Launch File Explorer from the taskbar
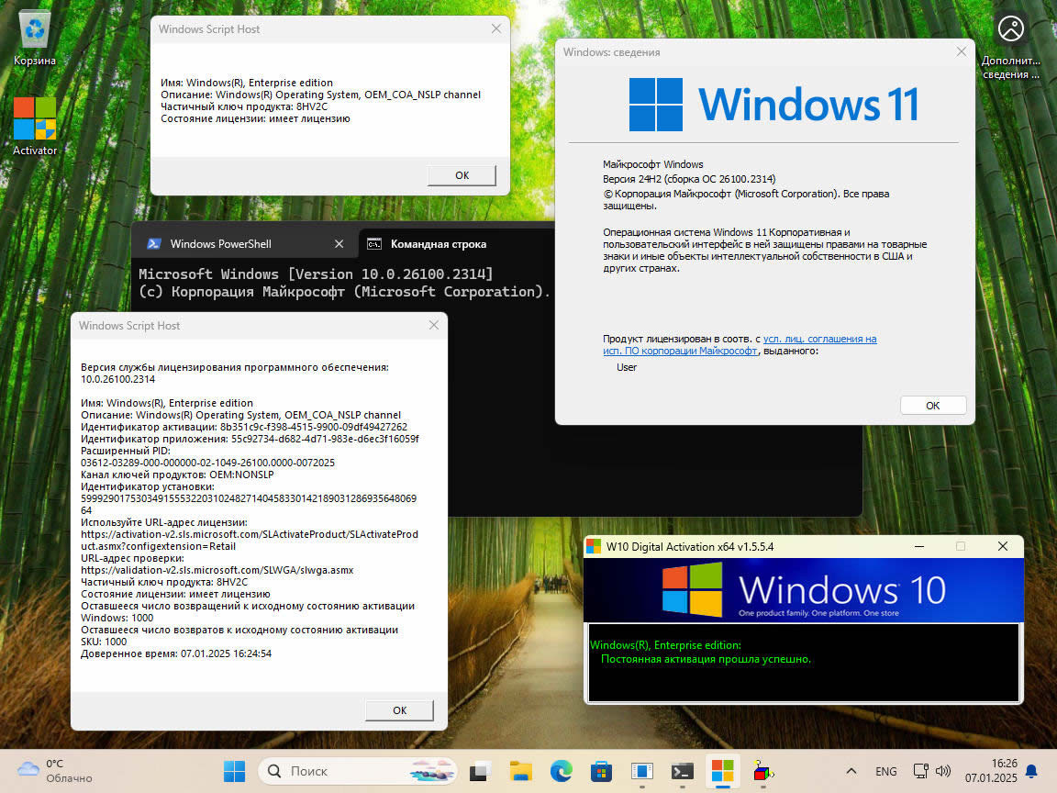 520,771
